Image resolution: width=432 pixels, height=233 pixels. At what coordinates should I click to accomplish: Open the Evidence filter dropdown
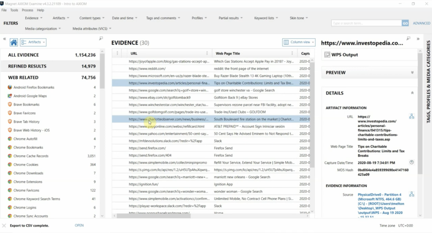point(34,18)
